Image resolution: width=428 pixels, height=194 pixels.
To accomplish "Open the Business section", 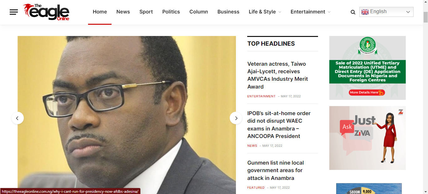I will (x=228, y=12).
